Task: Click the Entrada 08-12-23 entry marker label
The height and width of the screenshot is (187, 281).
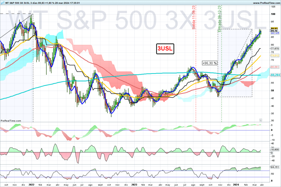Action: (219, 19)
